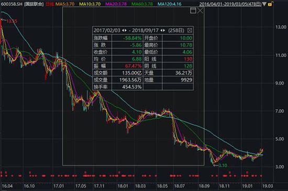Click the 成交额 value 135.00亿
The height and width of the screenshot is (191, 288).
pos(131,73)
